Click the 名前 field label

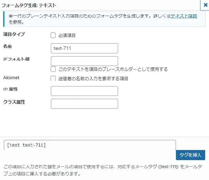tap(7, 46)
